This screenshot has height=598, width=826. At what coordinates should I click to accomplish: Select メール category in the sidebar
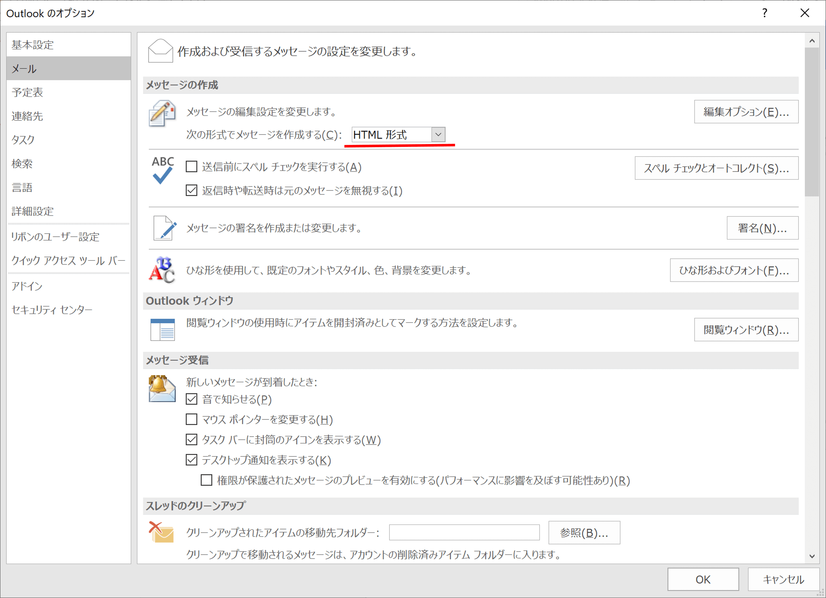point(68,69)
